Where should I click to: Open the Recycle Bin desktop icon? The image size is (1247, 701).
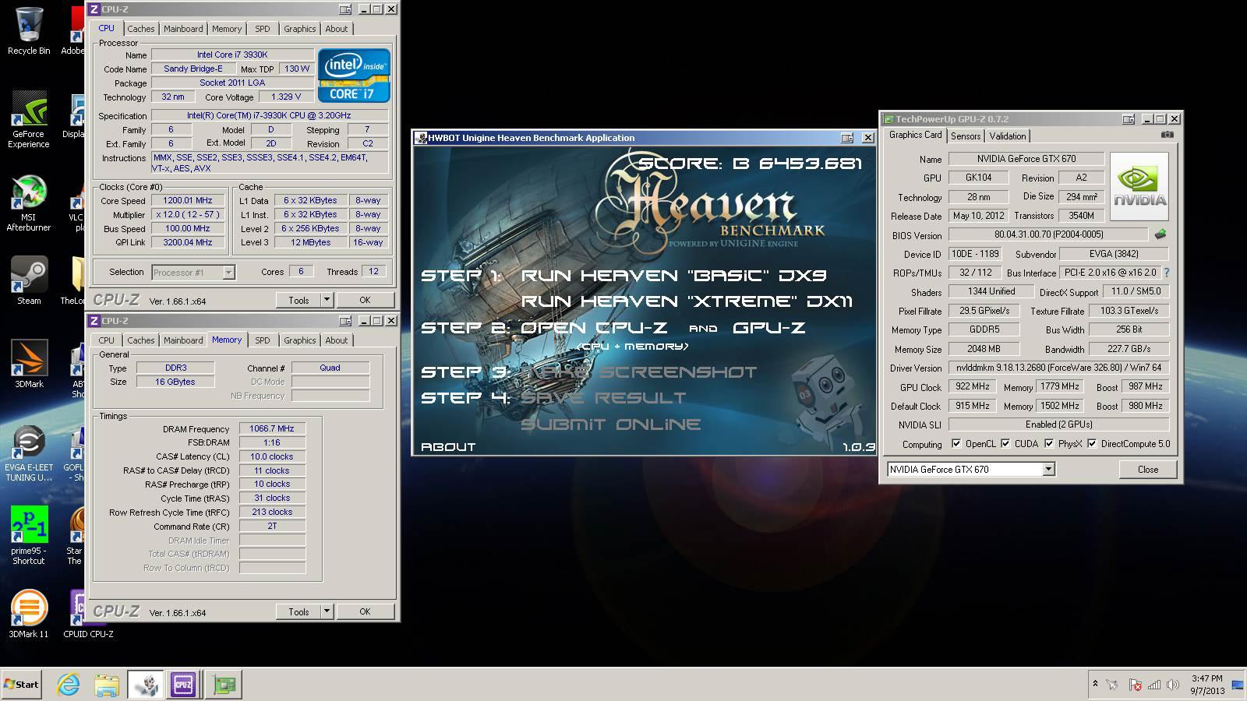29,31
